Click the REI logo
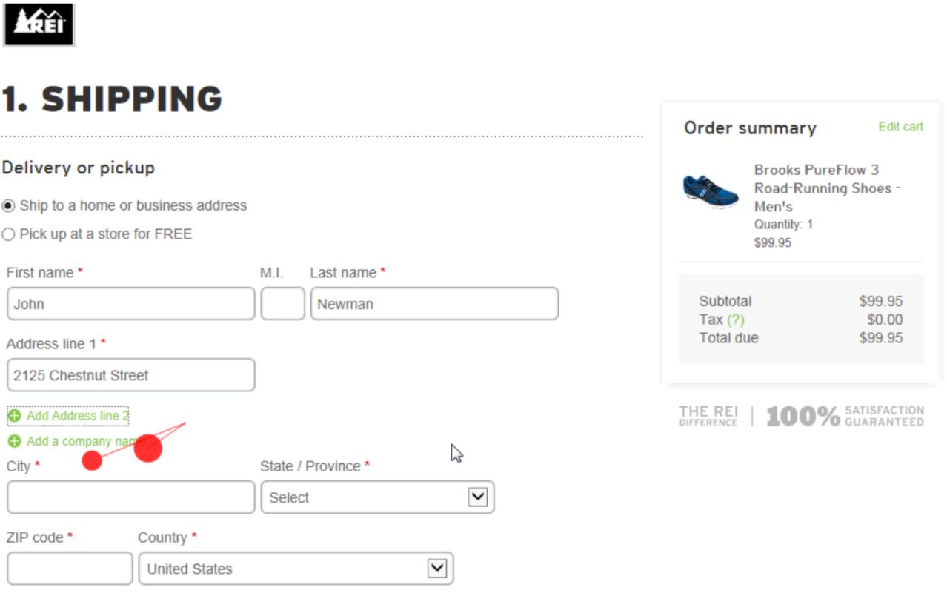This screenshot has width=947, height=599. [39, 24]
